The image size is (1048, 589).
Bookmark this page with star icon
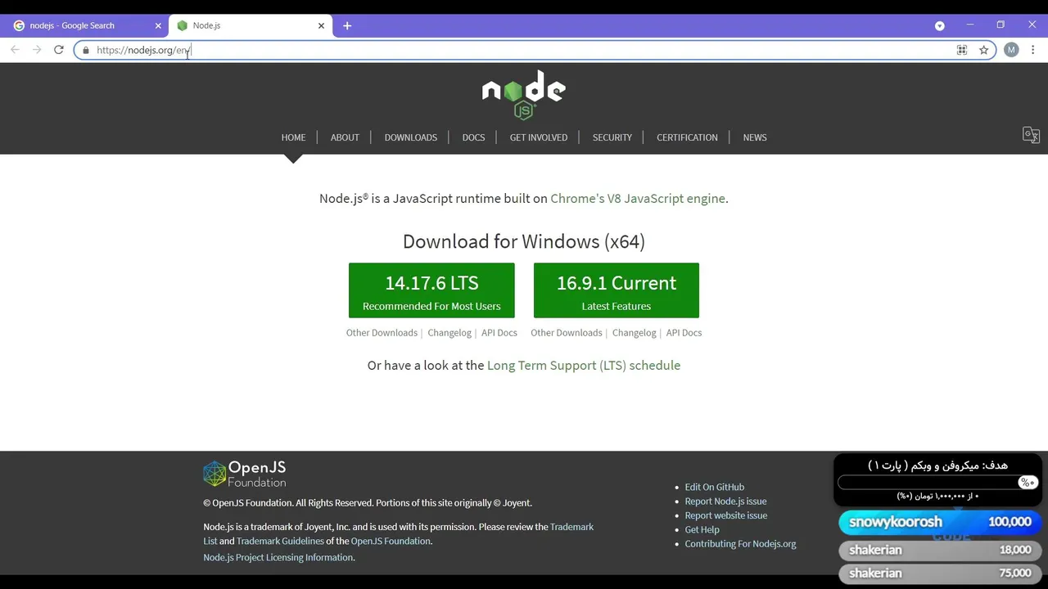pos(984,50)
